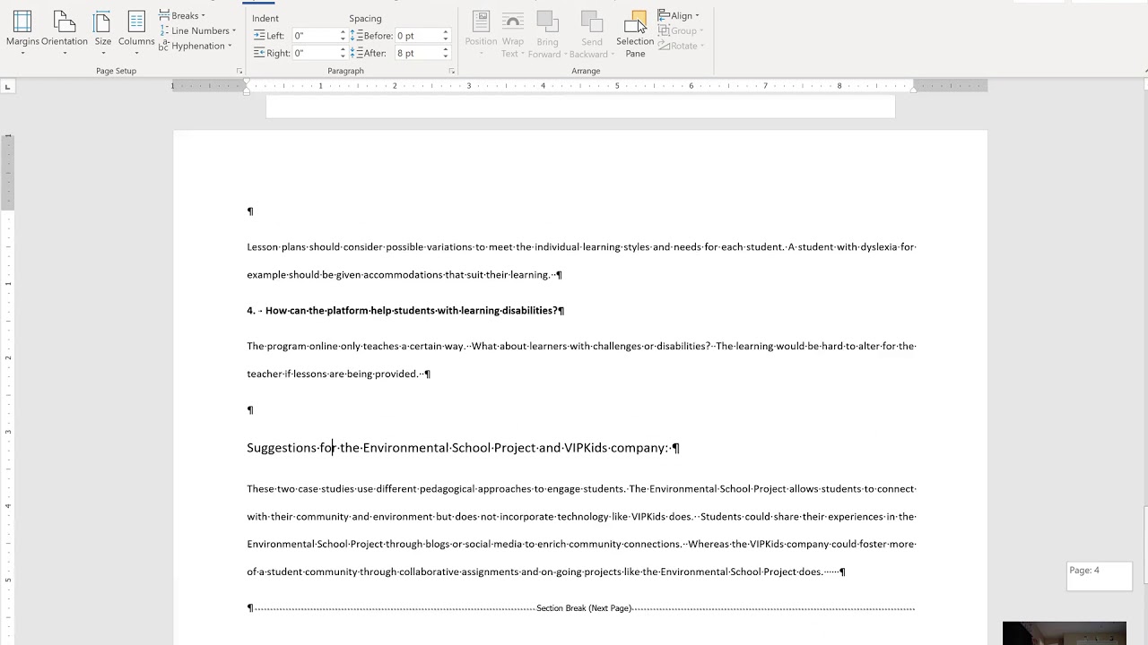The height and width of the screenshot is (645, 1148).
Task: Click the indent marker on horizontal ruler
Action: pos(247,86)
